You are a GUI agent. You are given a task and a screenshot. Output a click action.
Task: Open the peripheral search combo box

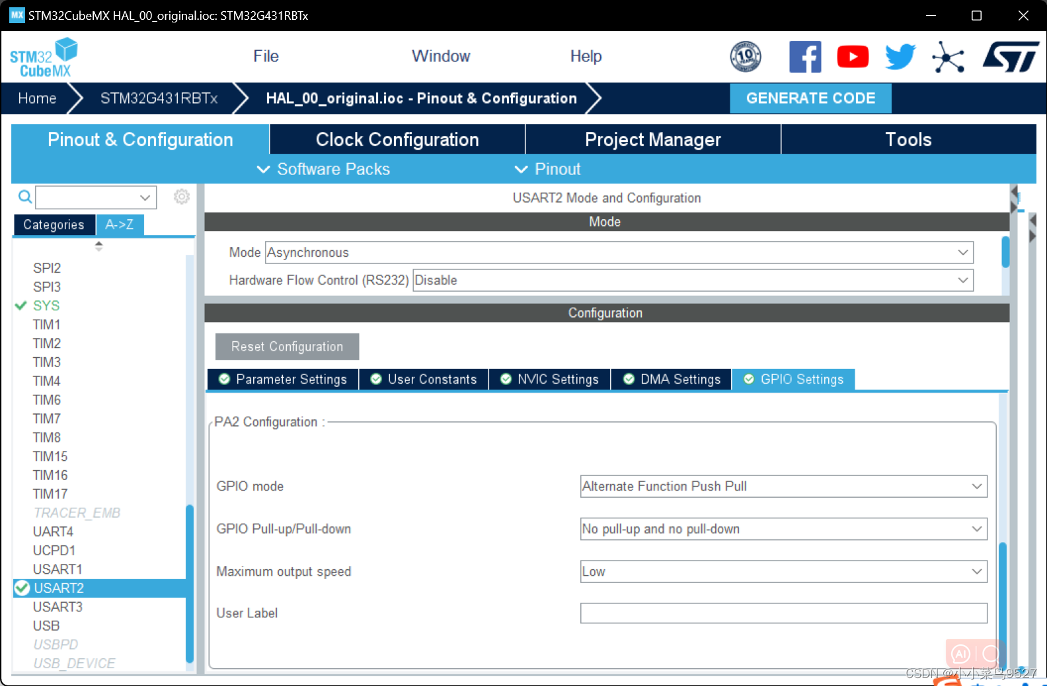(96, 197)
